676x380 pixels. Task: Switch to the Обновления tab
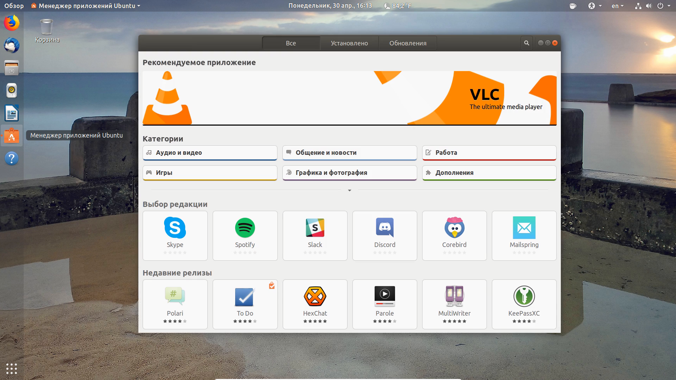pyautogui.click(x=408, y=43)
